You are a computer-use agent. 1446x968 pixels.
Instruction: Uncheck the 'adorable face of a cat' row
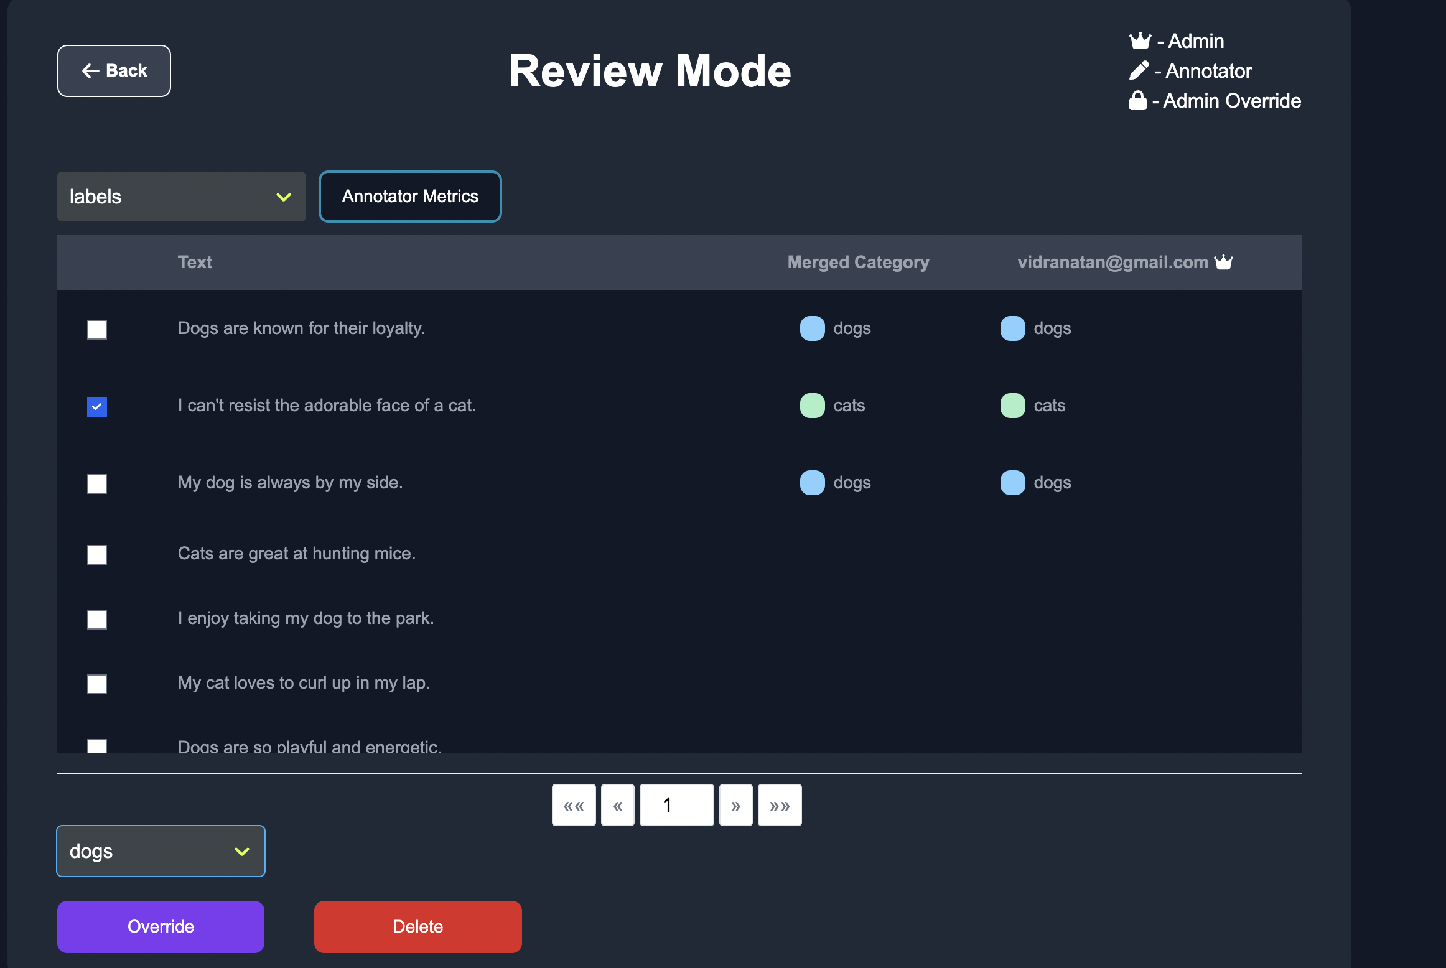coord(97,406)
